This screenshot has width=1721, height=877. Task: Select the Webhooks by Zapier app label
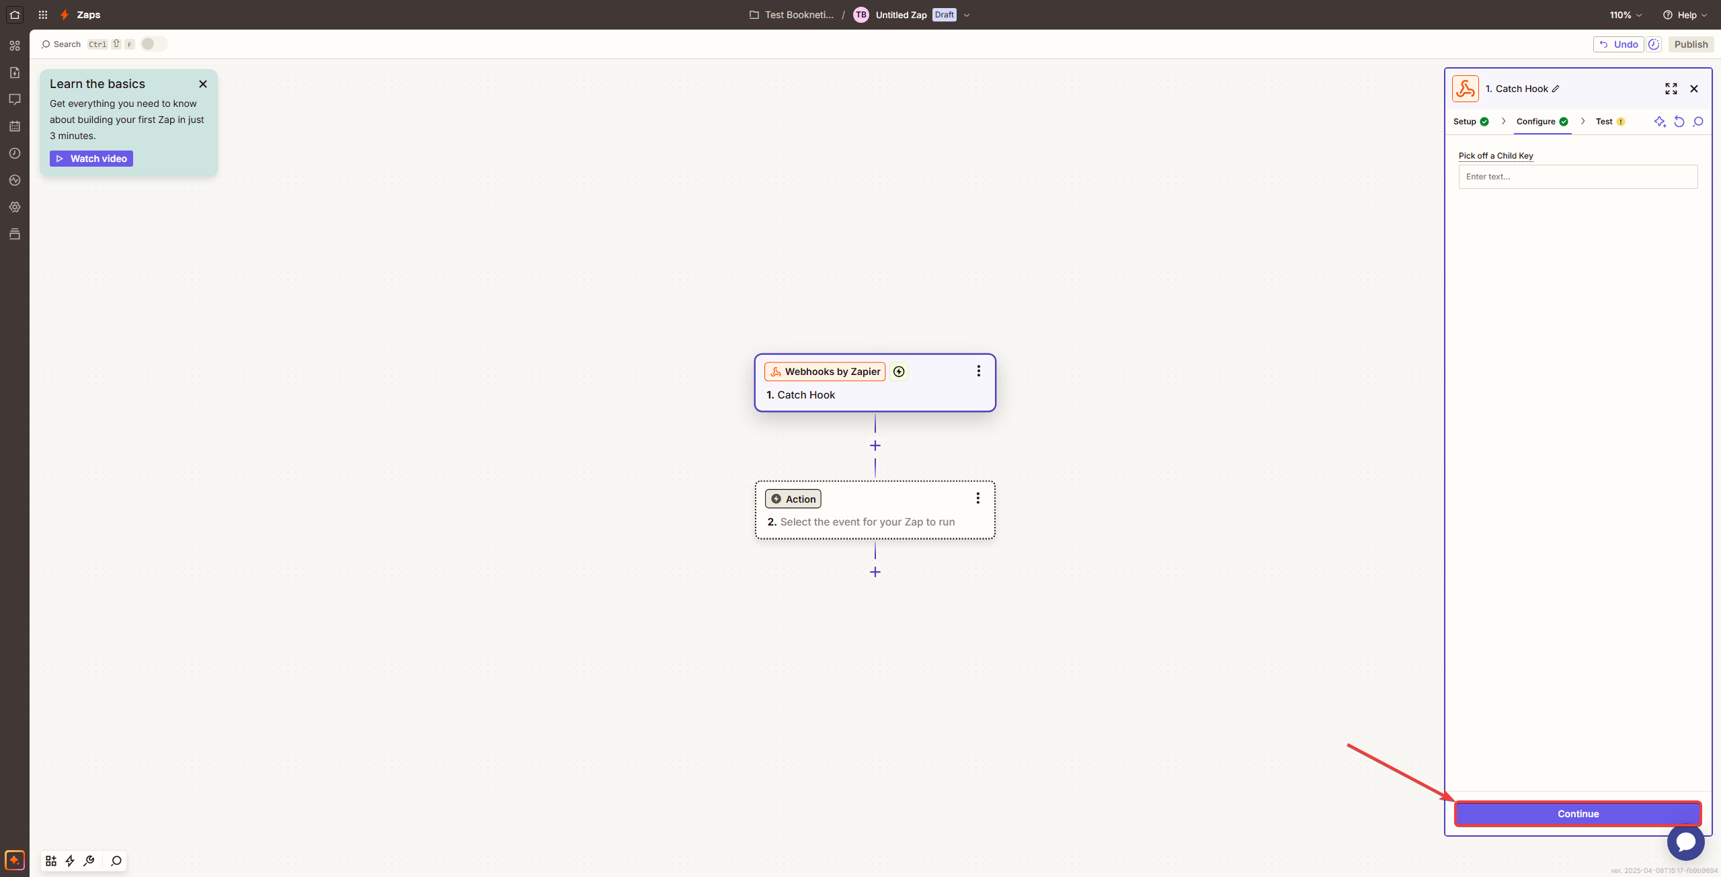(825, 372)
